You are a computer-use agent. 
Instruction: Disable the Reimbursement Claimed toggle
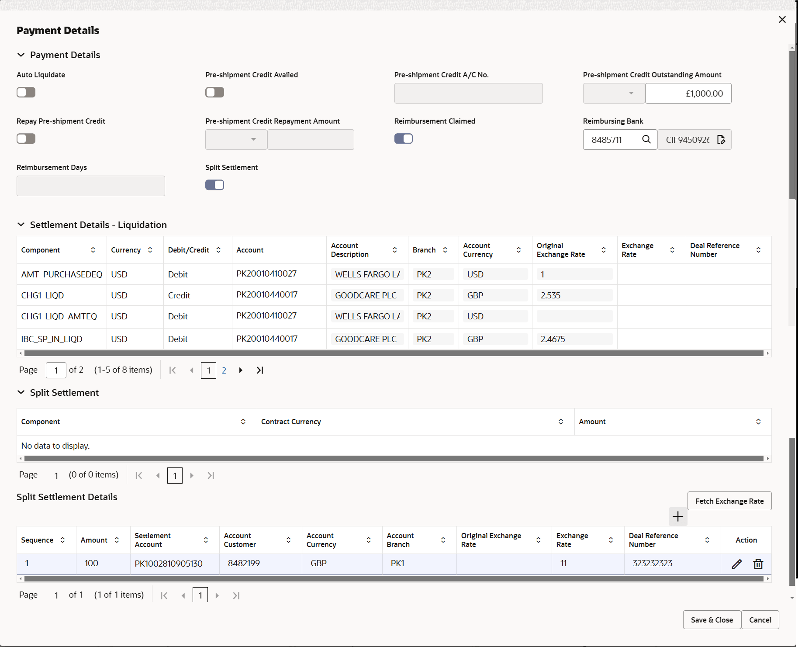[403, 138]
